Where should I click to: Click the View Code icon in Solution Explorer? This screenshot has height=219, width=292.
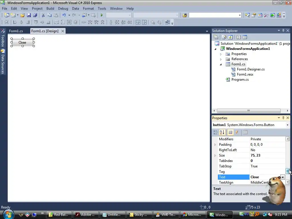point(239,37)
